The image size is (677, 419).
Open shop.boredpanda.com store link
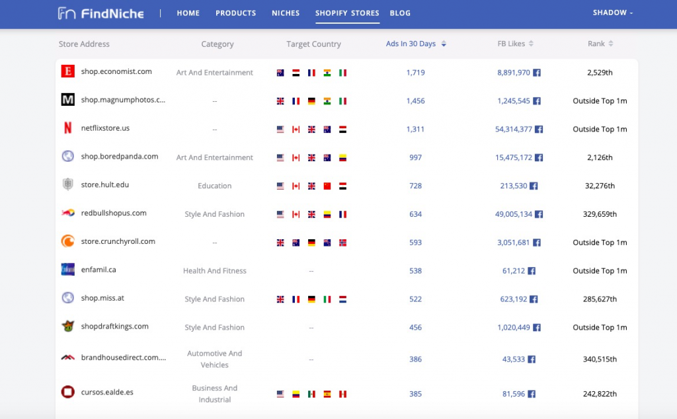point(120,156)
